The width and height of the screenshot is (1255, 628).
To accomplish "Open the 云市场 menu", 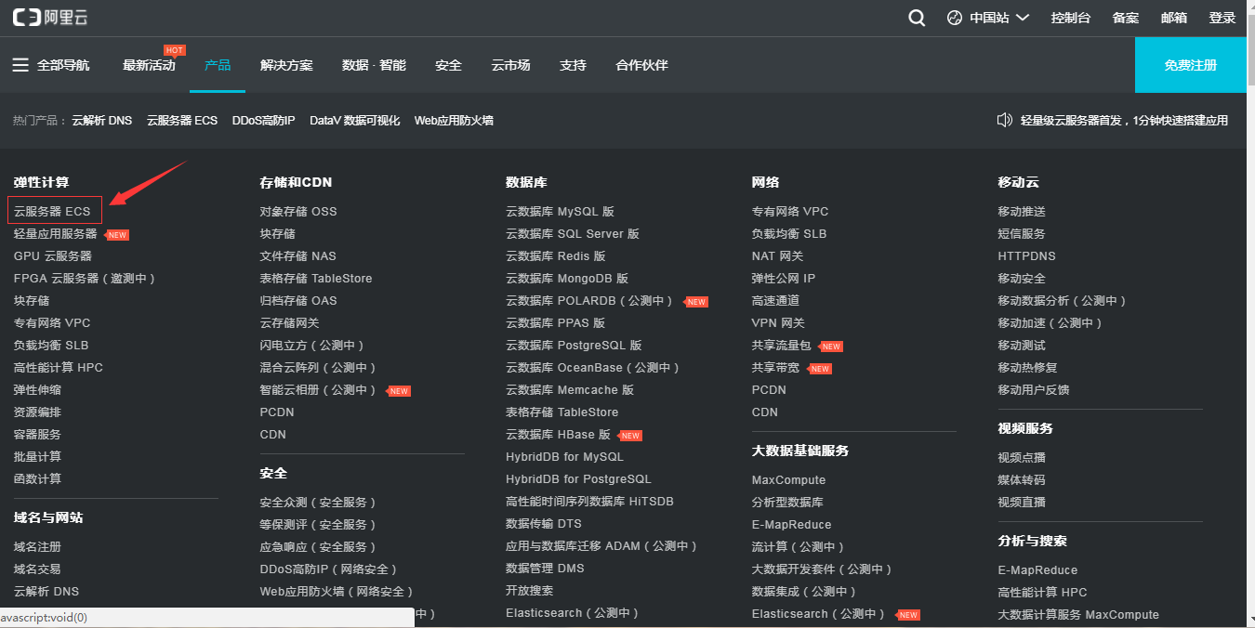I will click(x=510, y=65).
